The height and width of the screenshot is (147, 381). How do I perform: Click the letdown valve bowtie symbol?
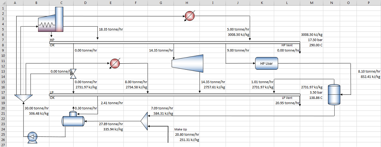(73, 74)
